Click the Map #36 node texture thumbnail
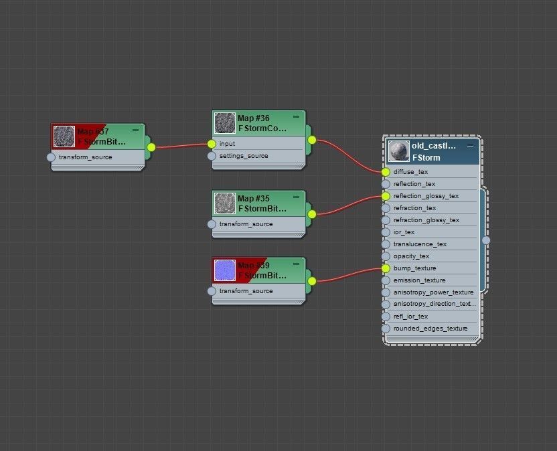The width and height of the screenshot is (557, 451). coord(225,123)
